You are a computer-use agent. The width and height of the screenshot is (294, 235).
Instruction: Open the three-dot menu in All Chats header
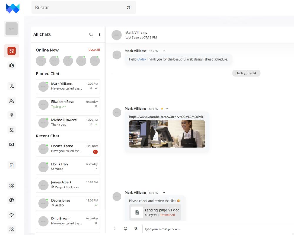(100, 34)
